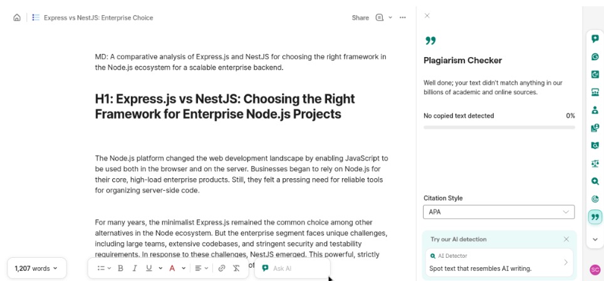Toggle bold formatting
This screenshot has height=281, width=604.
120,268
